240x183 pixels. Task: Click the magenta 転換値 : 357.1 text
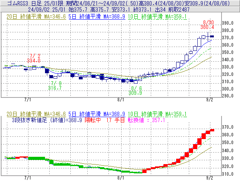coord(146,120)
